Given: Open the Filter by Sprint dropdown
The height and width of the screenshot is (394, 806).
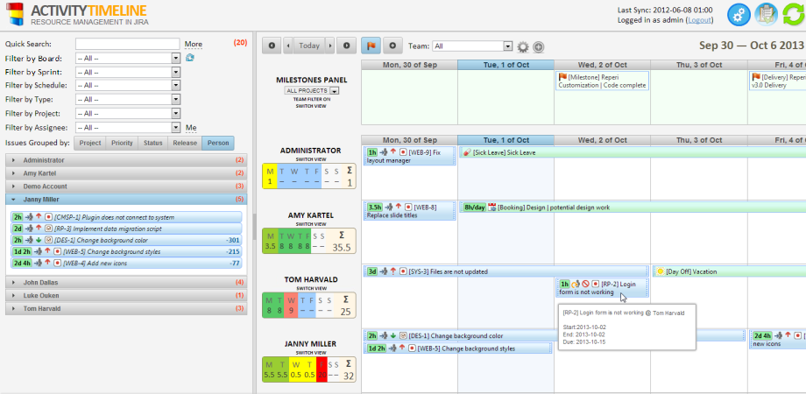Looking at the screenshot, I should [128, 72].
